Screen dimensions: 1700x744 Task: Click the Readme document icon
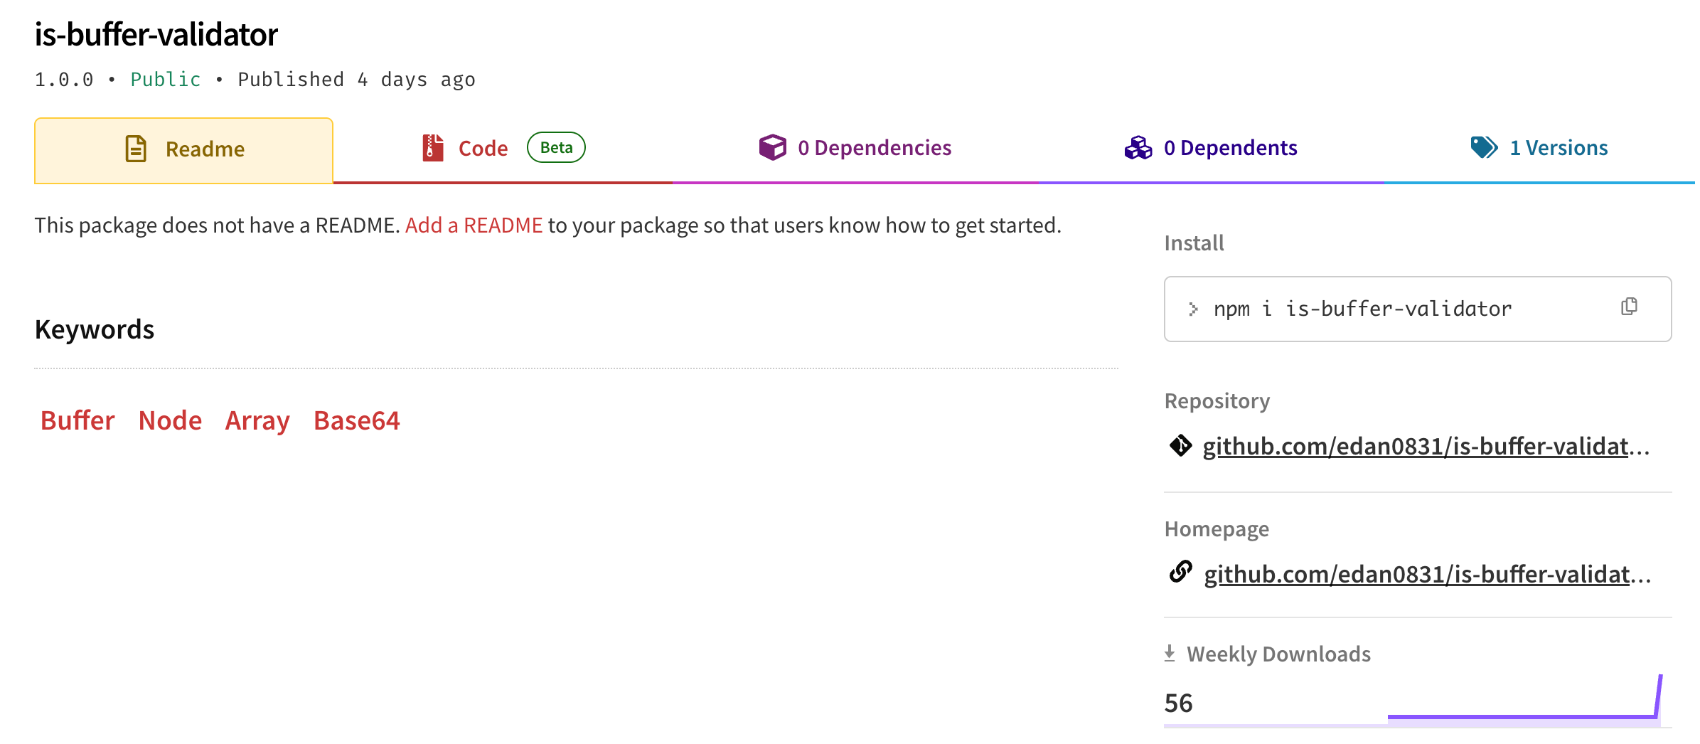click(136, 149)
